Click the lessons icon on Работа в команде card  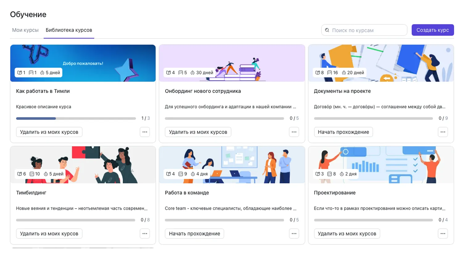pyautogui.click(x=180, y=174)
